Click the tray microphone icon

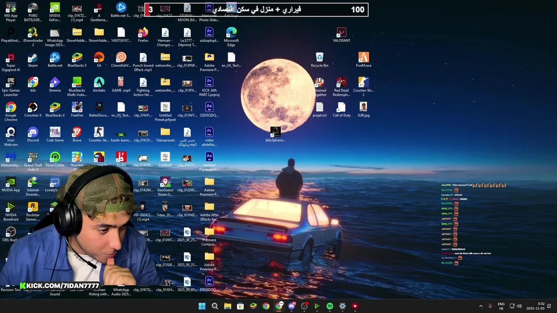(x=490, y=306)
